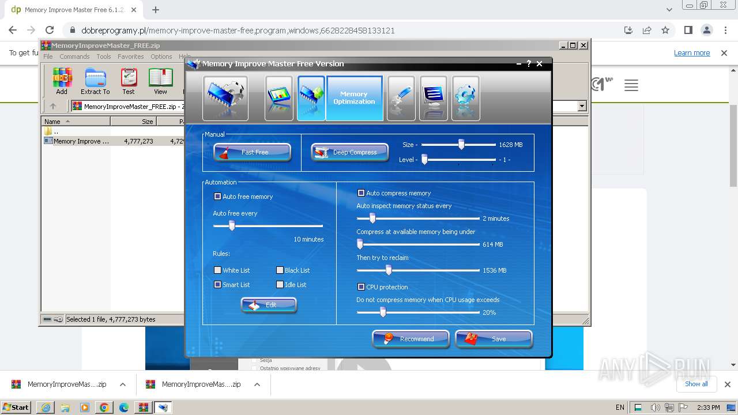The width and height of the screenshot is (738, 415).
Task: Click the help question mark in Memory Improve Master
Action: tap(529, 63)
